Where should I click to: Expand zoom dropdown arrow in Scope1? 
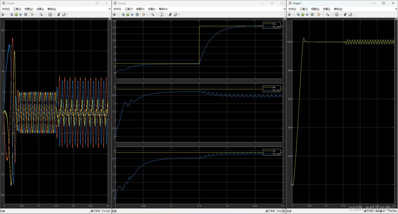[x=331, y=15]
